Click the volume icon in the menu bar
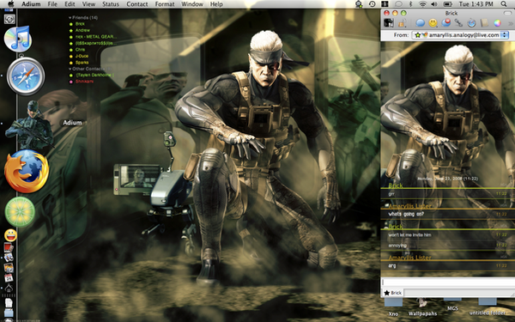Viewport: 515px width, 322px height. coord(433,4)
